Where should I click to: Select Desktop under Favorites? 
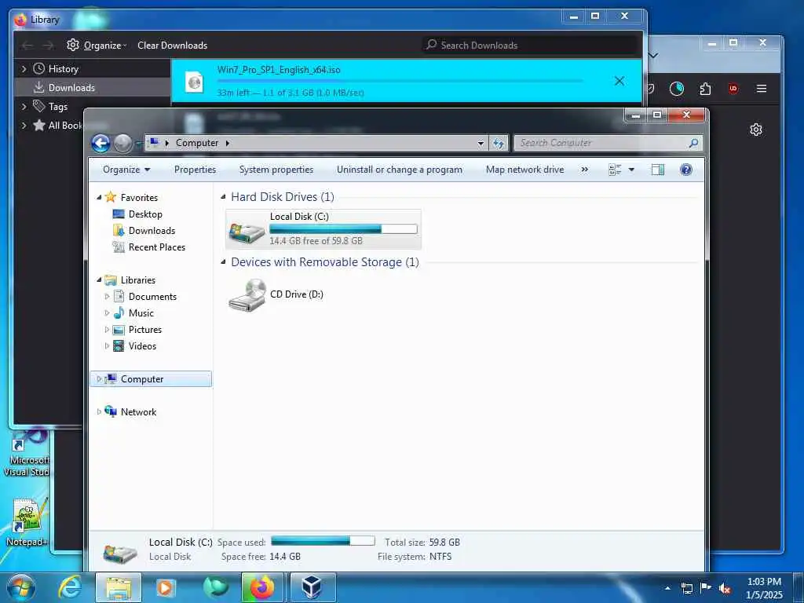click(x=145, y=214)
